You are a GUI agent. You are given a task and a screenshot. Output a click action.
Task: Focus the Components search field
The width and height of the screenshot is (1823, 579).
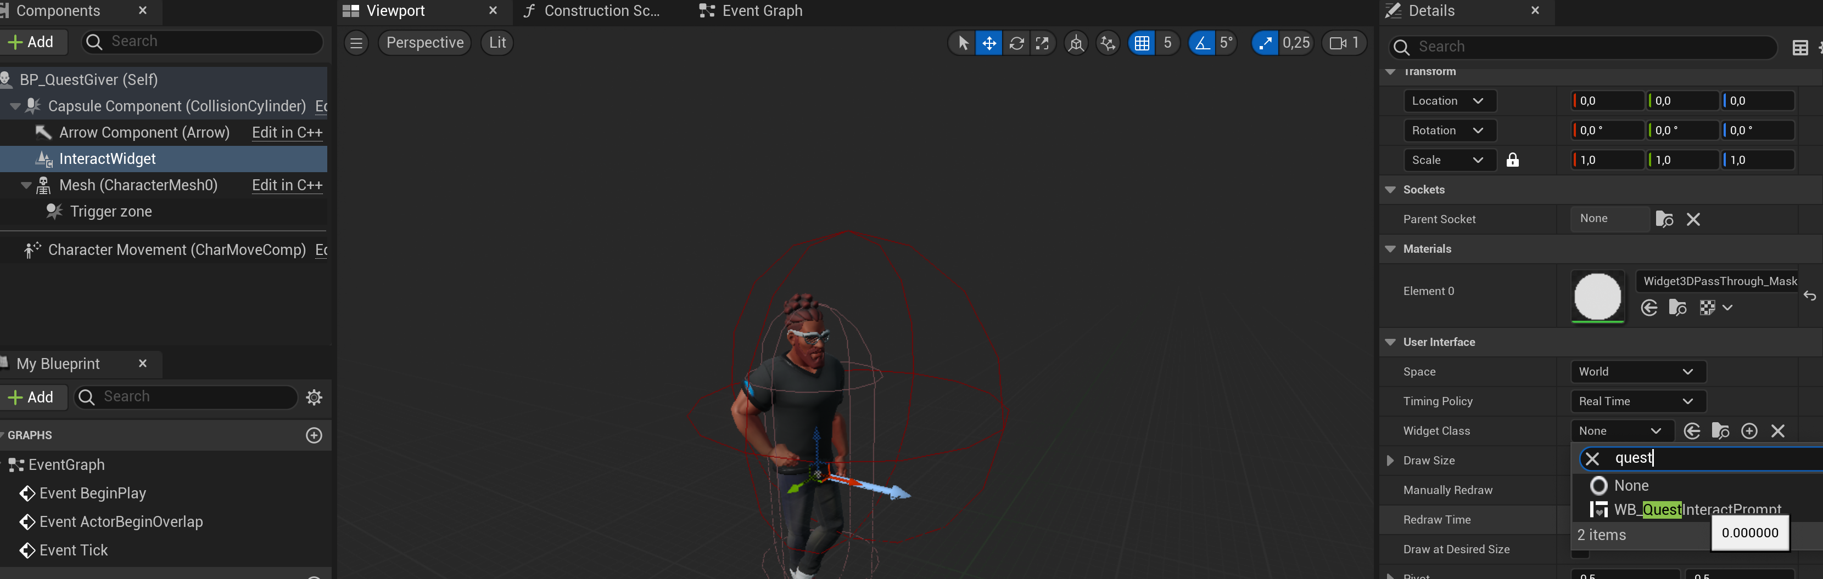click(x=203, y=42)
